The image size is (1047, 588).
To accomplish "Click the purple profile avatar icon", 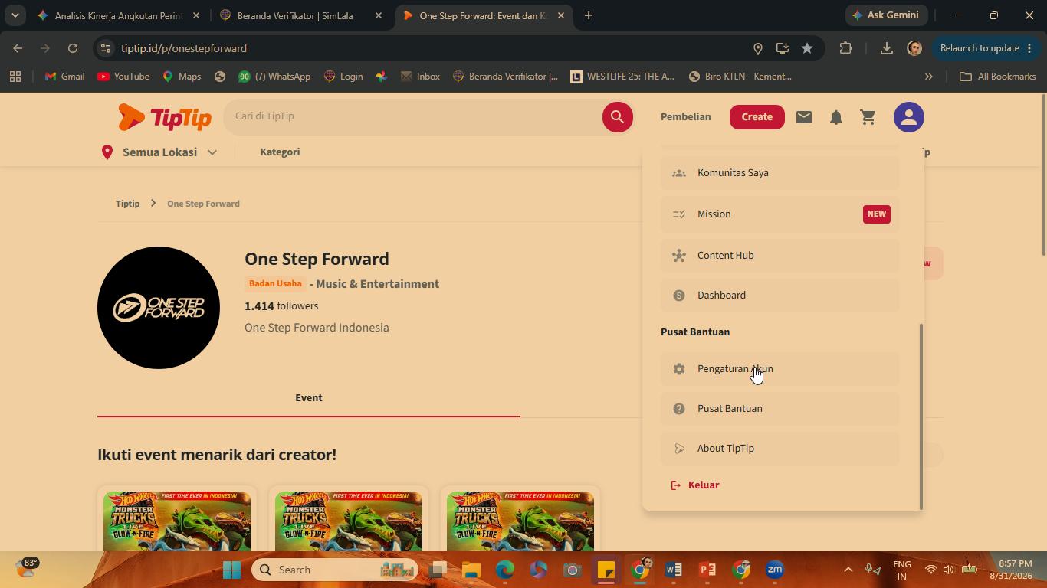I will point(909,117).
